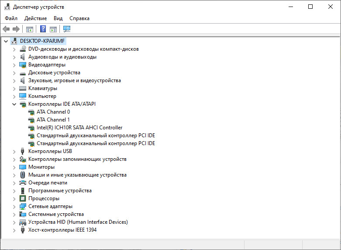Click the DVD drives category icon
The width and height of the screenshot is (341, 250).
coord(23,49)
